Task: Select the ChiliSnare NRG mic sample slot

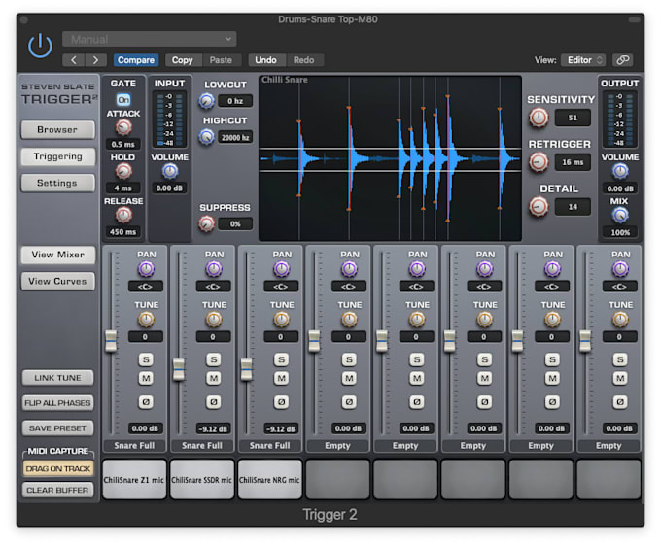Action: [x=270, y=479]
